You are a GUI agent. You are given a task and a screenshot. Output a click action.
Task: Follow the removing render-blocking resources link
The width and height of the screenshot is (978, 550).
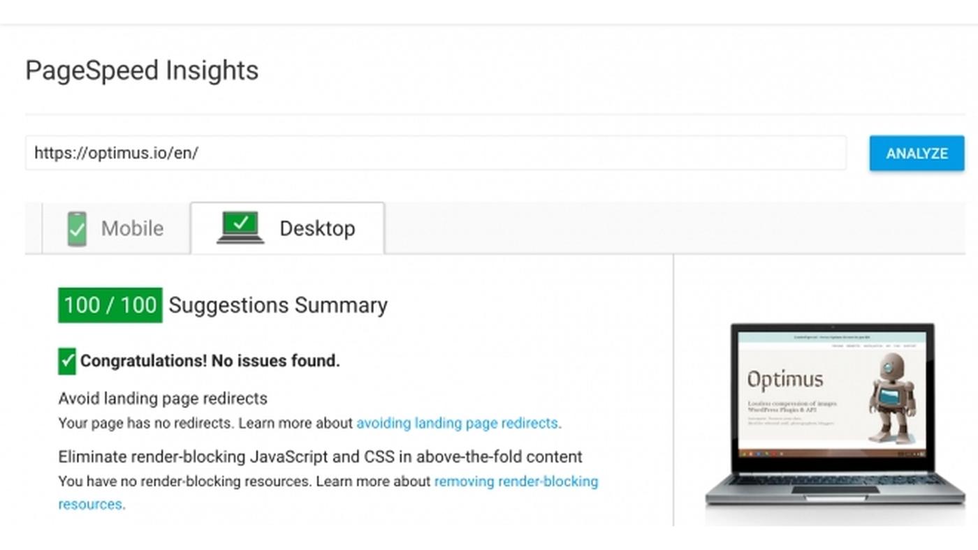tap(517, 482)
